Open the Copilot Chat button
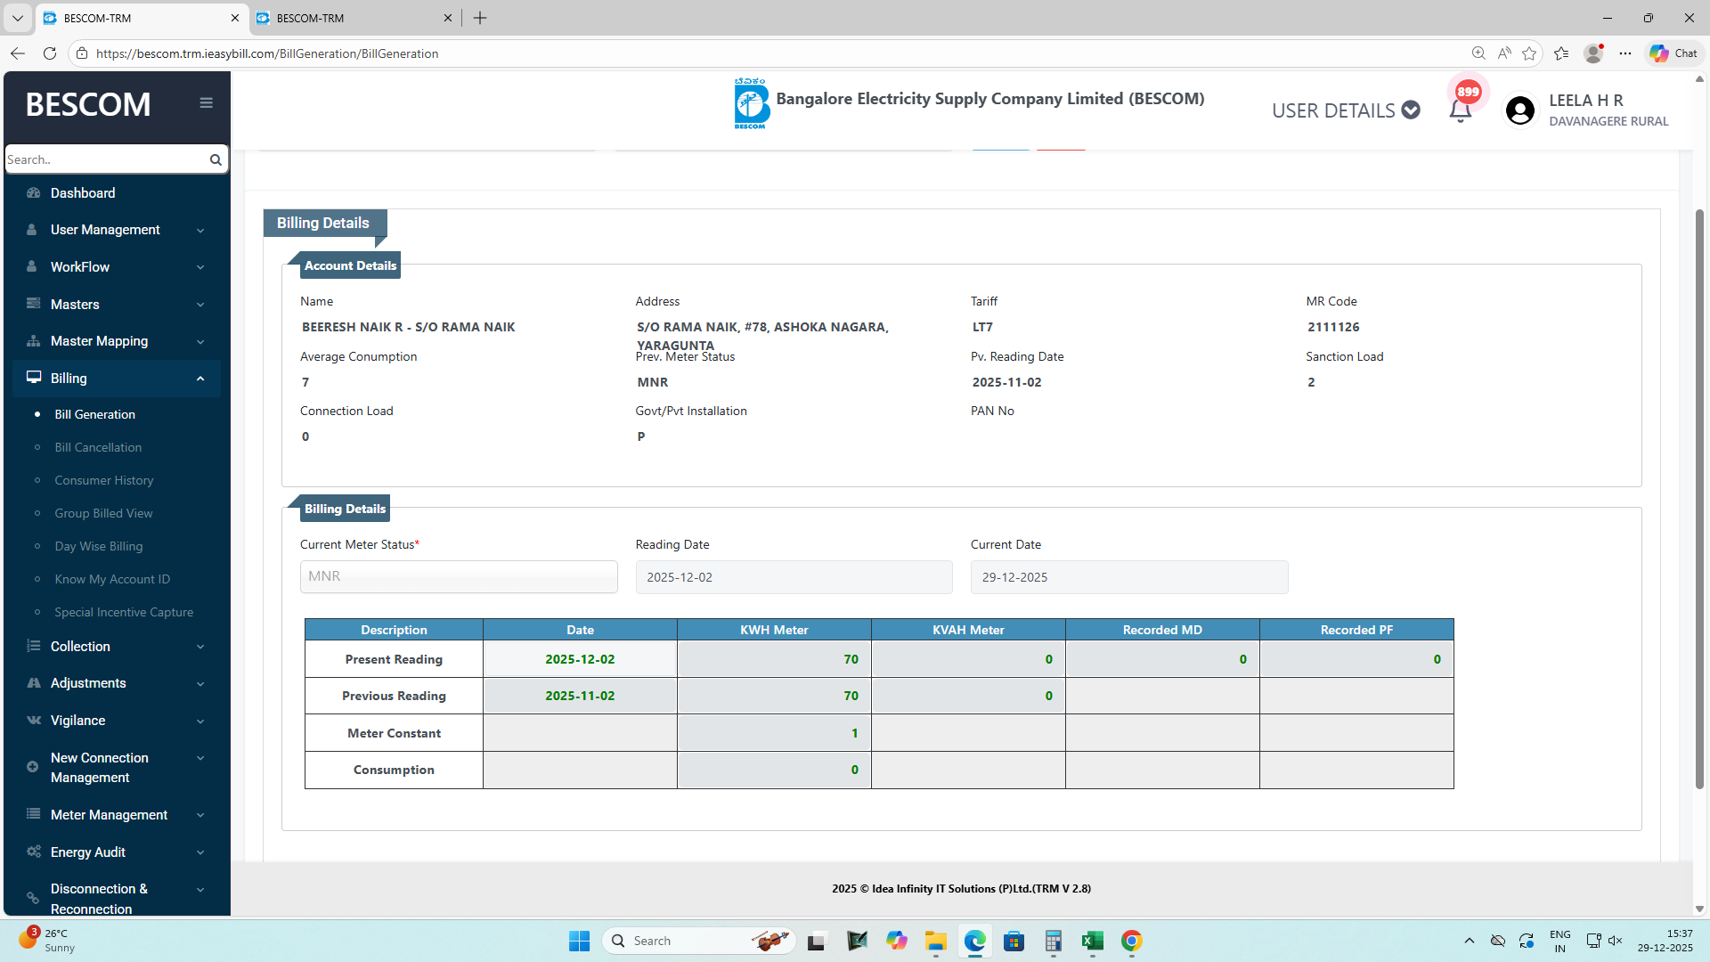This screenshot has height=962, width=1710. [x=1673, y=53]
